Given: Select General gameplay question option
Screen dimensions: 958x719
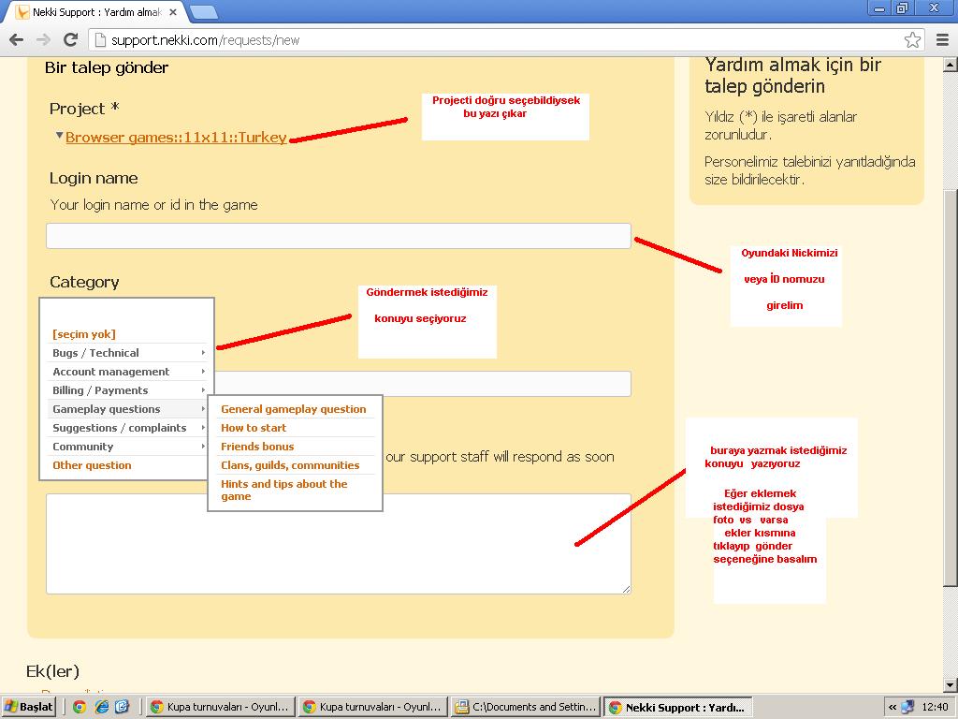Looking at the screenshot, I should [x=293, y=409].
